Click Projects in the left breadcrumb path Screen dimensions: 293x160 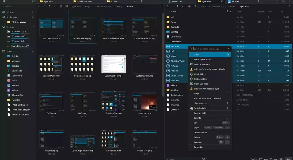[x=89, y=6]
